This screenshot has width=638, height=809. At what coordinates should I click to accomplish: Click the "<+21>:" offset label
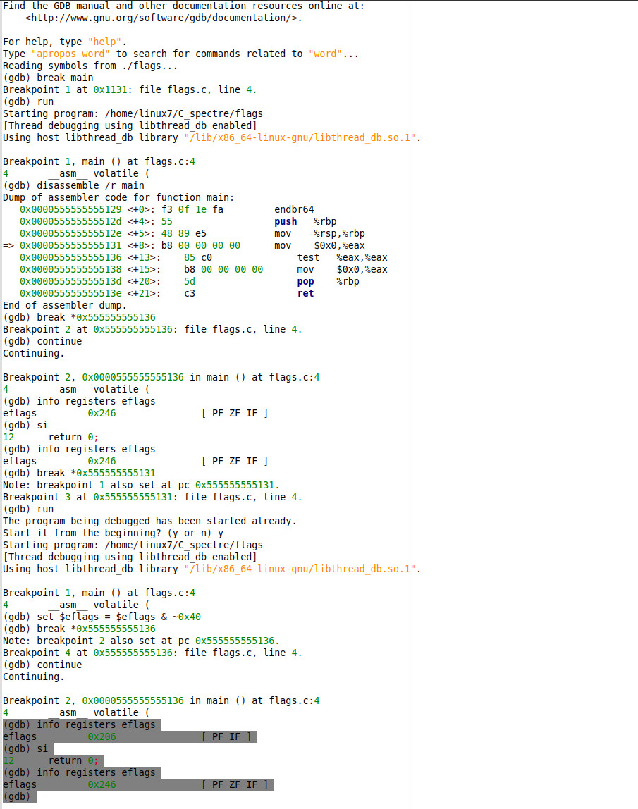[144, 294]
